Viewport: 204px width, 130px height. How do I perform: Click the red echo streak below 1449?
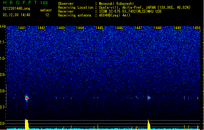(184, 98)
